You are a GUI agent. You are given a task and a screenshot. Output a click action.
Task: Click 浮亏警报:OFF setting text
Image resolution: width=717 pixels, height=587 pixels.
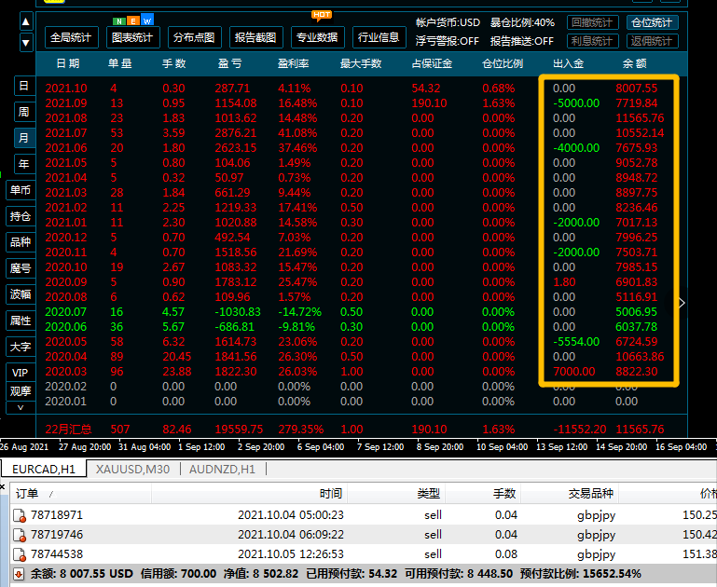point(448,41)
